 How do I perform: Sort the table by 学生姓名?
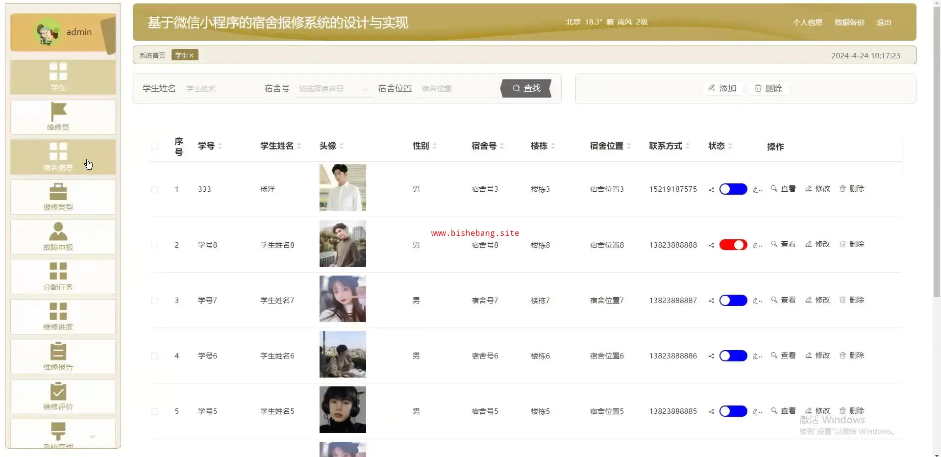click(299, 146)
